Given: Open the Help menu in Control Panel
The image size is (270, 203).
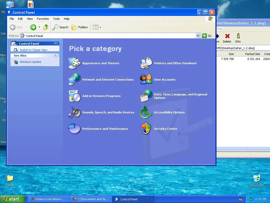Looking at the screenshot, I should point(67,19).
